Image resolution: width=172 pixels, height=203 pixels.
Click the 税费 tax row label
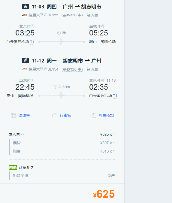pyautogui.click(x=17, y=151)
